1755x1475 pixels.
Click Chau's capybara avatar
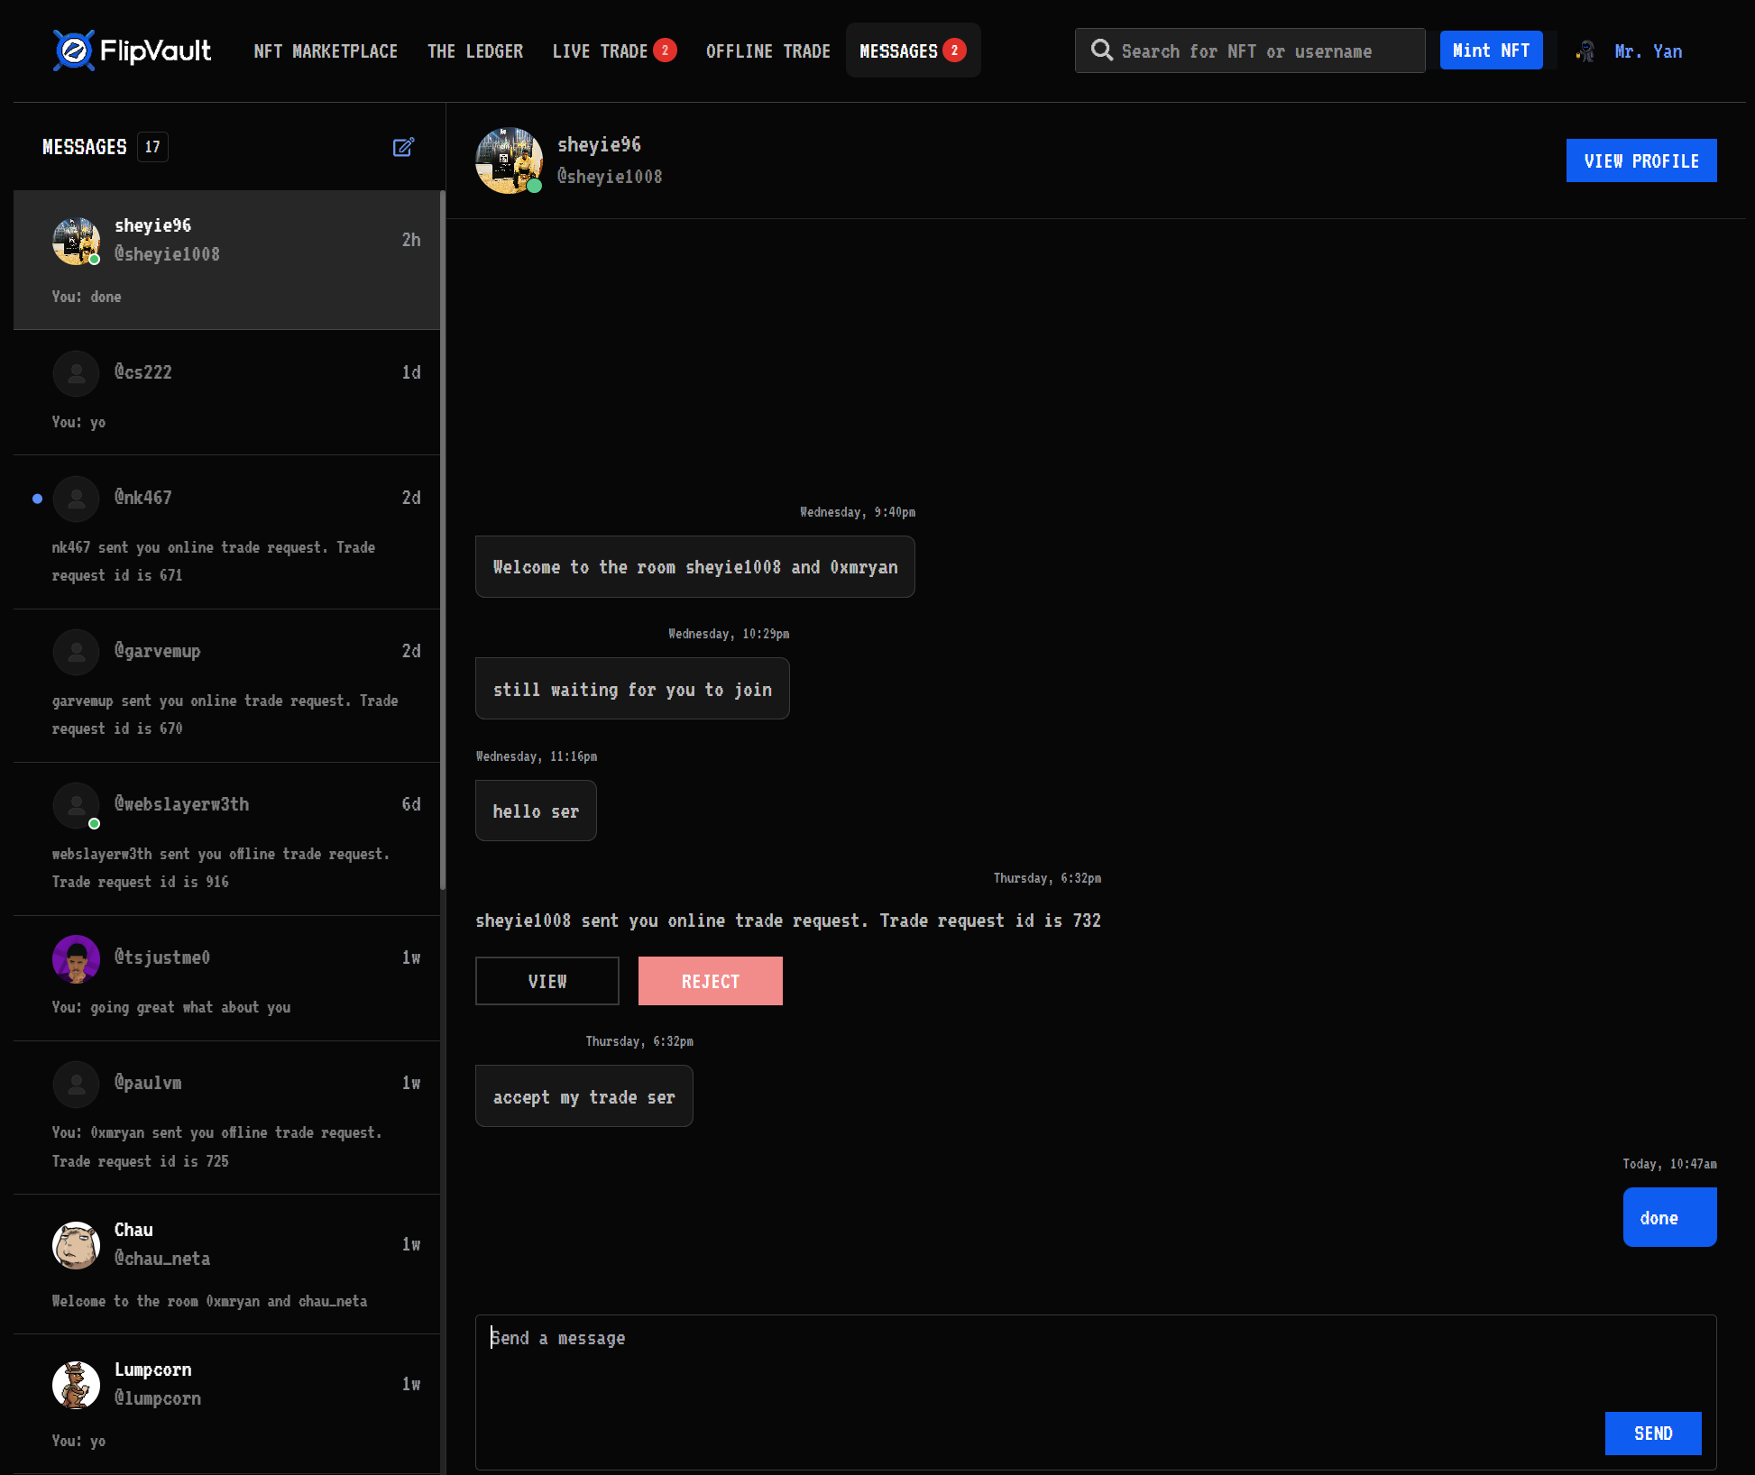[76, 1245]
